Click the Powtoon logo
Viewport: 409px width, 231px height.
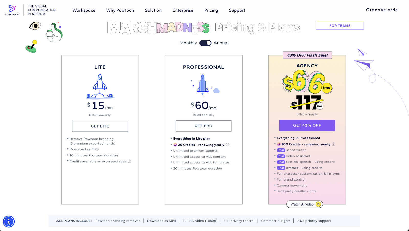12,10
